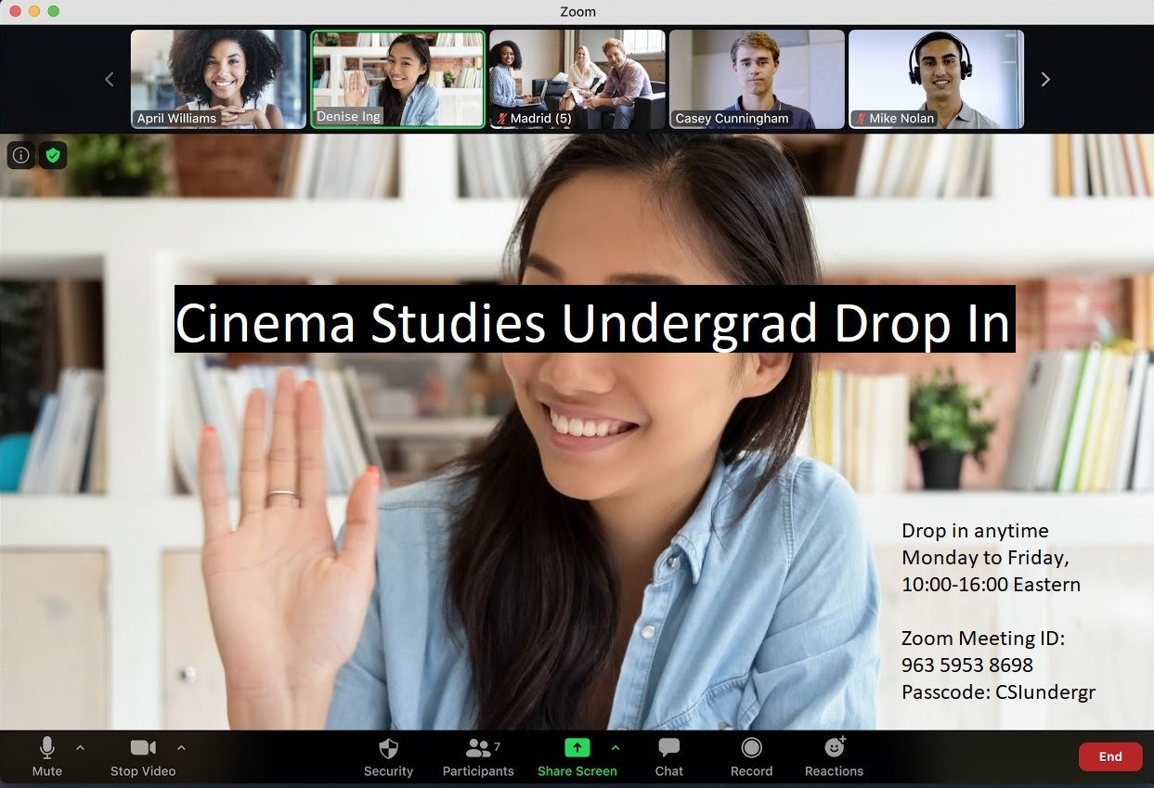This screenshot has height=788, width=1154.
Task: Click the 'Zoom Meeting ID:' label
Action: (983, 639)
